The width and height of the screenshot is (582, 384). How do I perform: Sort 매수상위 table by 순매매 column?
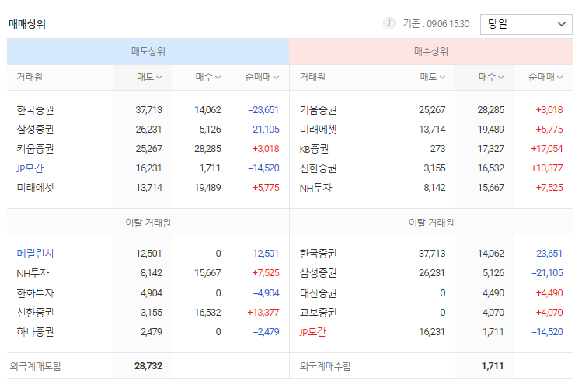[x=545, y=77]
